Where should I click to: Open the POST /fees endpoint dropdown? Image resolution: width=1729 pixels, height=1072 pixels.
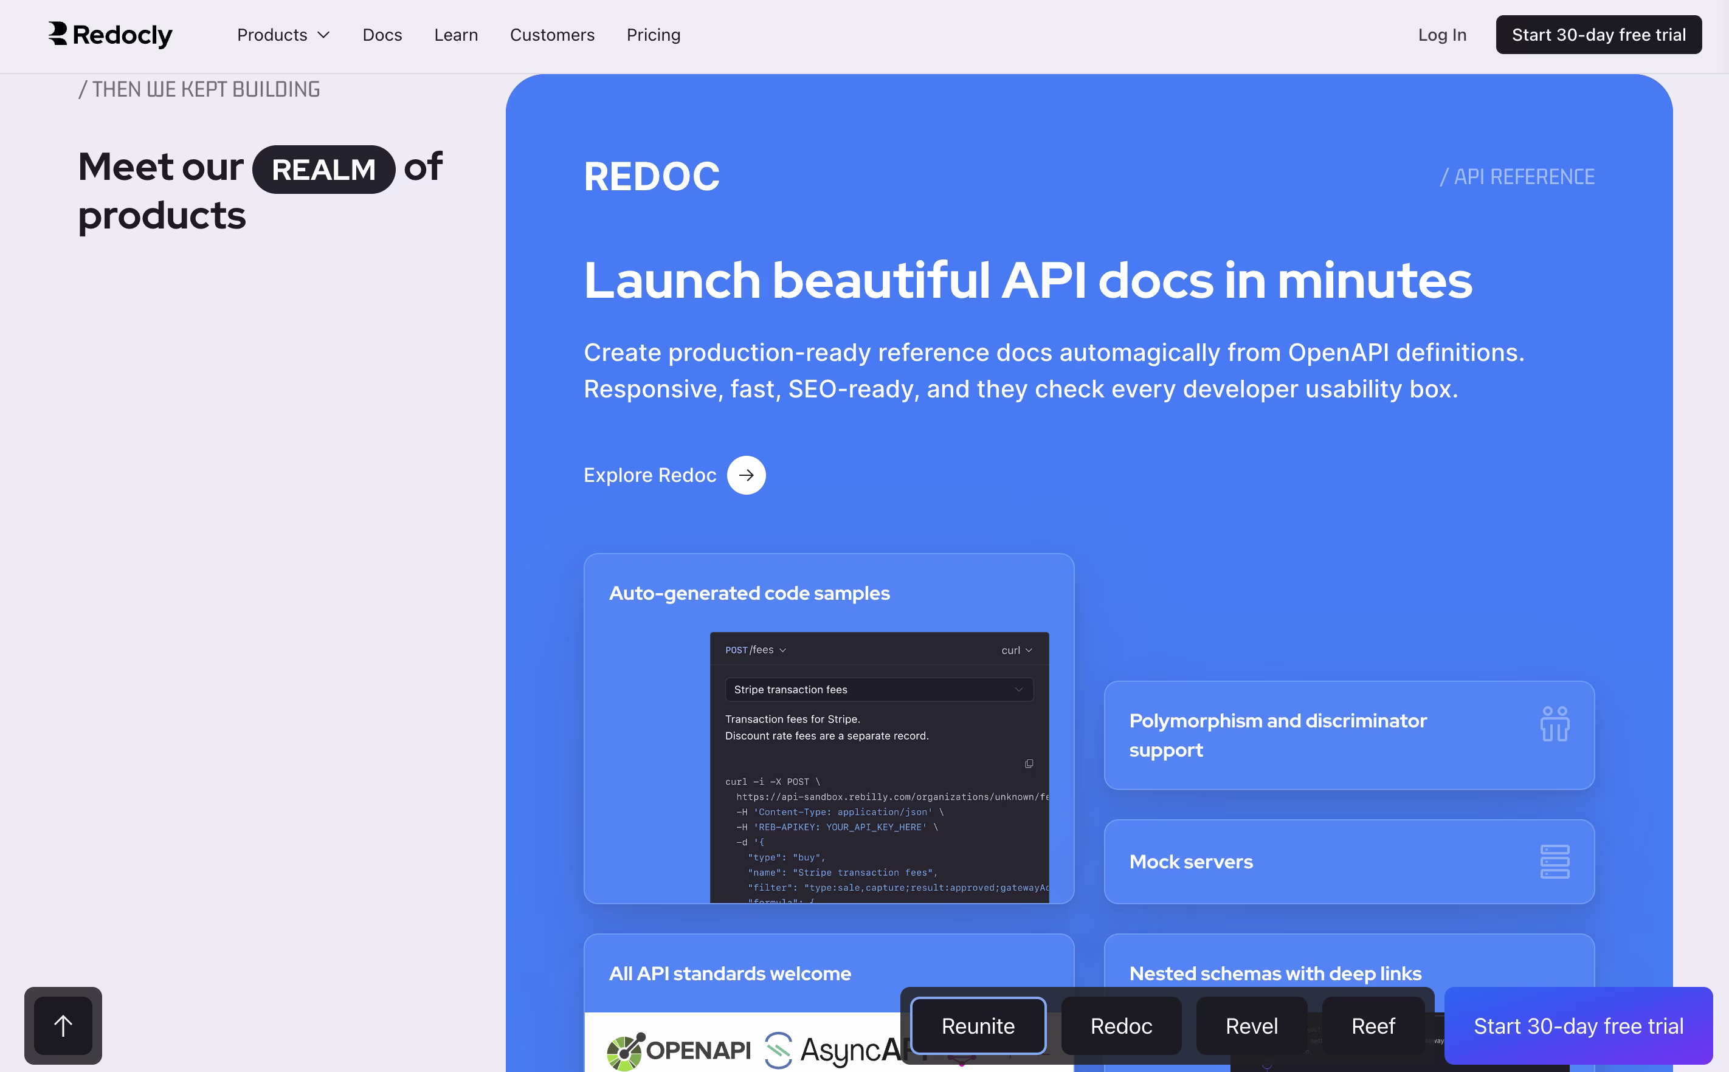[x=755, y=650]
